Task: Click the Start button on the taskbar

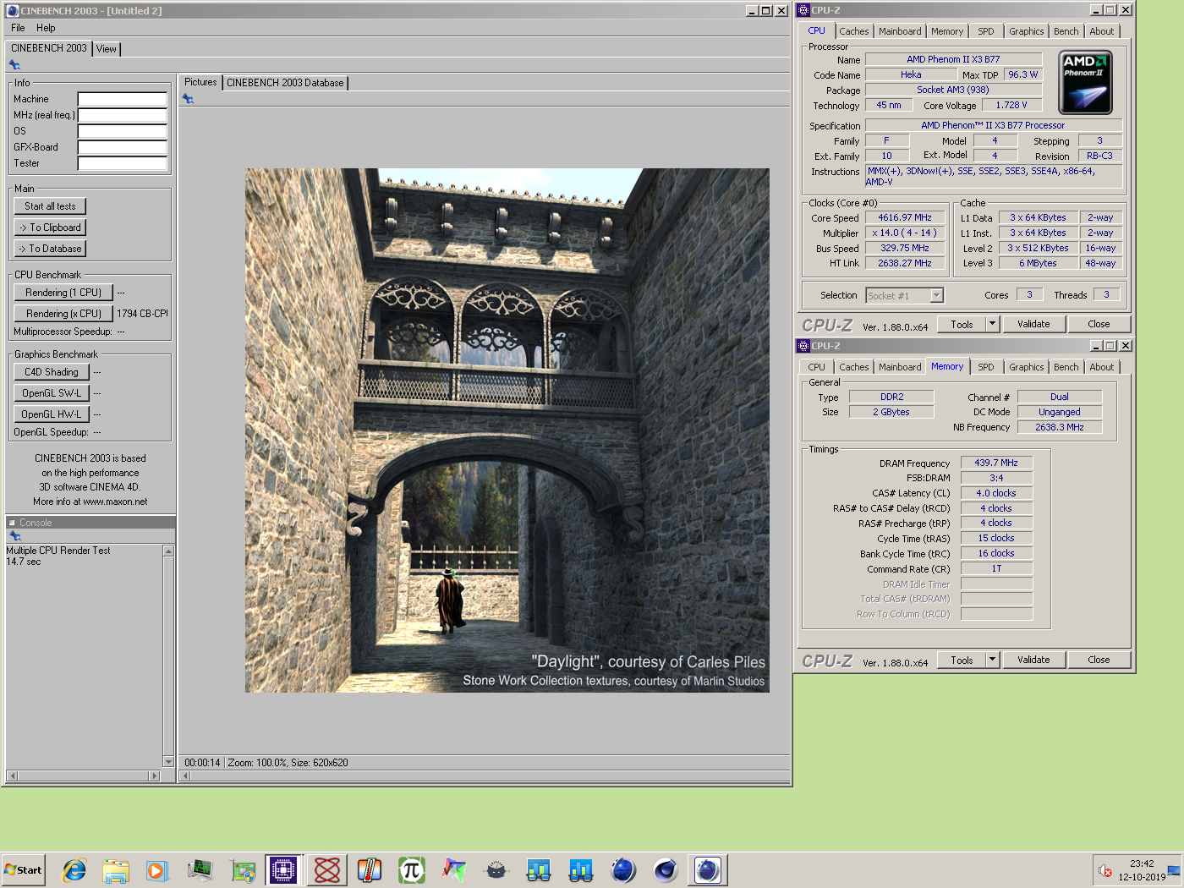Action: [23, 870]
